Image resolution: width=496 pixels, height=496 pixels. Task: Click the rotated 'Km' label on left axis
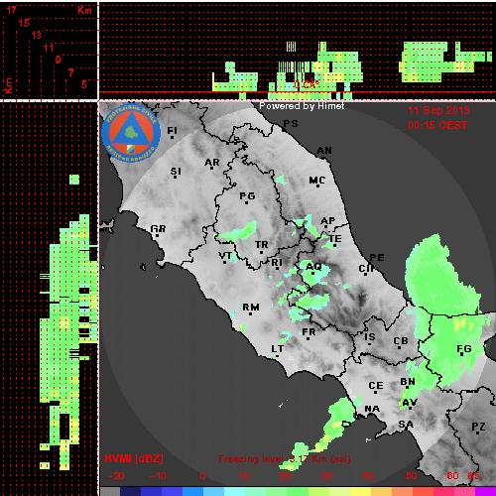click(x=8, y=85)
